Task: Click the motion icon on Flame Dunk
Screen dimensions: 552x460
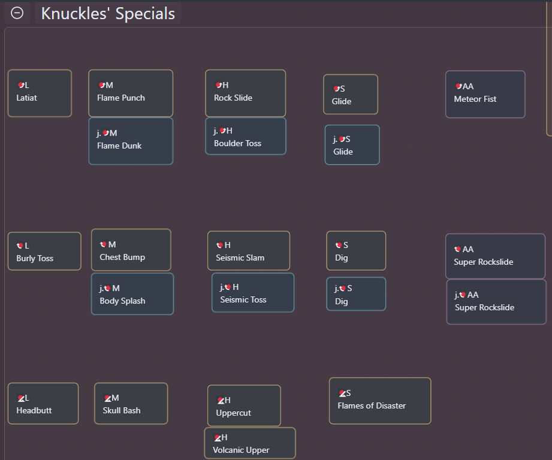Action: (105, 133)
